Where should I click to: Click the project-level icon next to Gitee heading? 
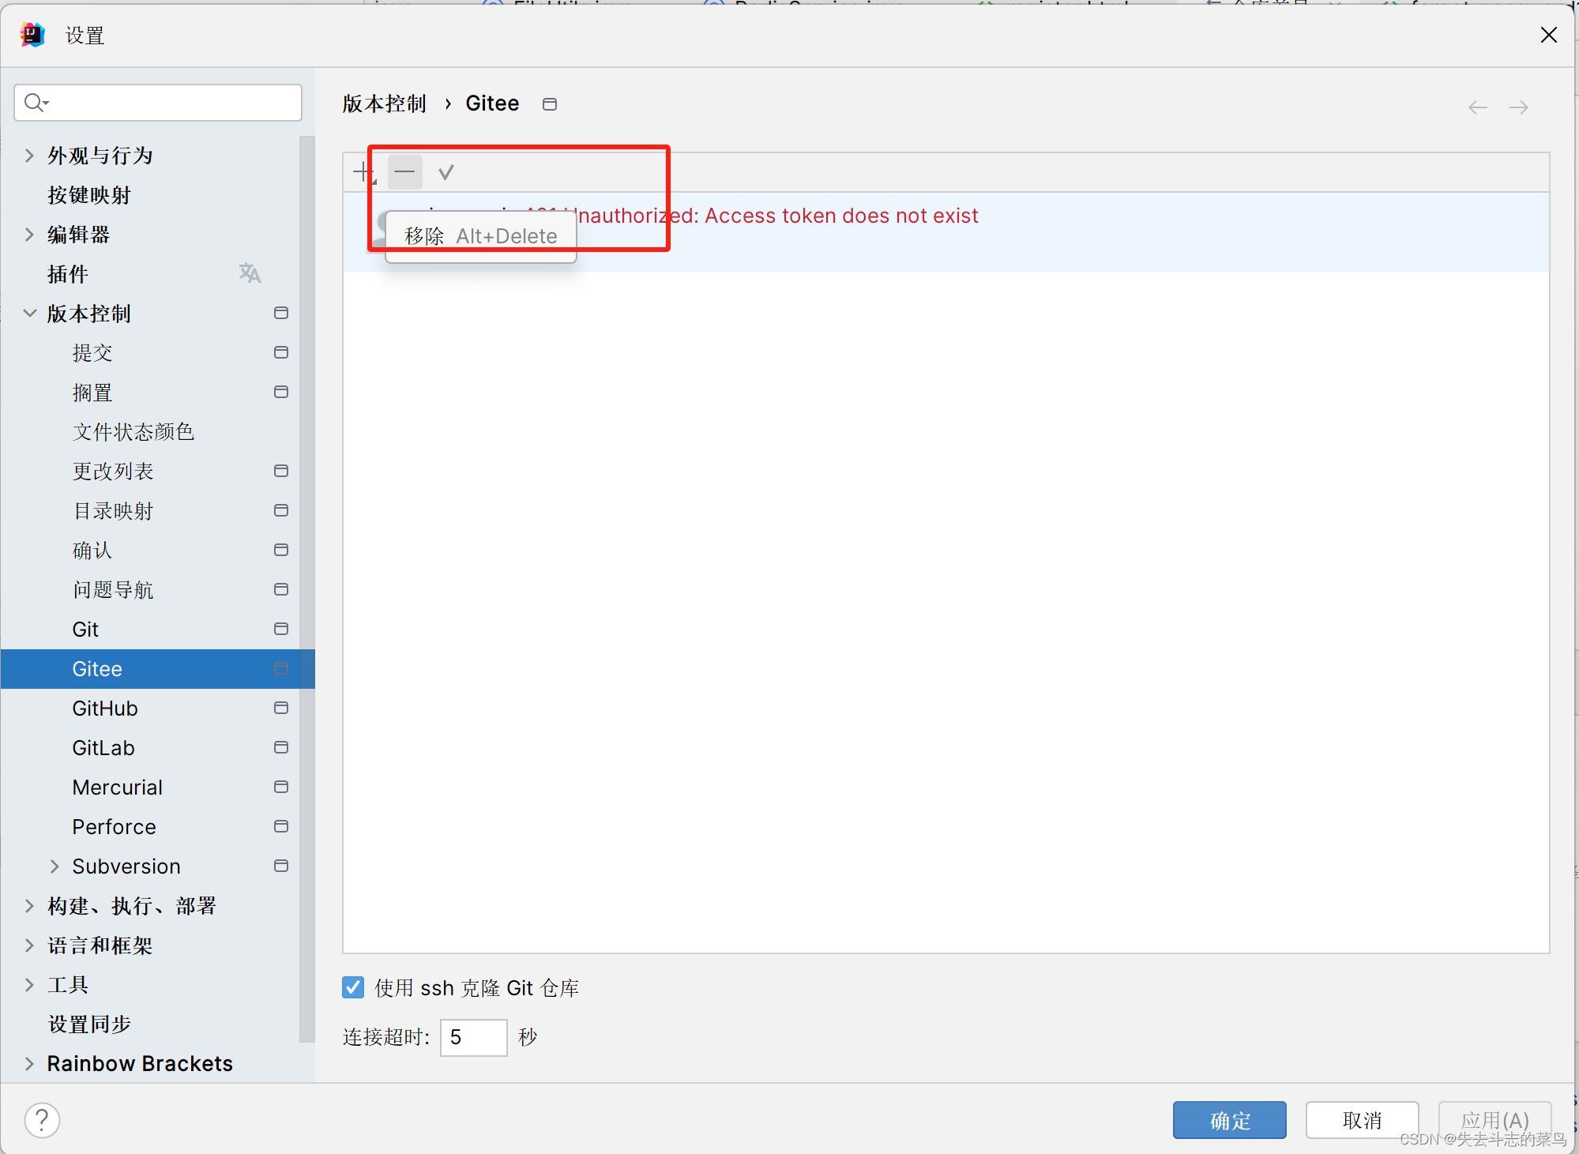[x=550, y=104]
